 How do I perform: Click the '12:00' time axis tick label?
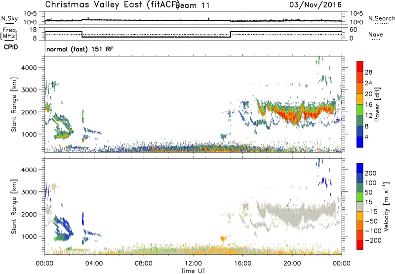pyautogui.click(x=193, y=264)
